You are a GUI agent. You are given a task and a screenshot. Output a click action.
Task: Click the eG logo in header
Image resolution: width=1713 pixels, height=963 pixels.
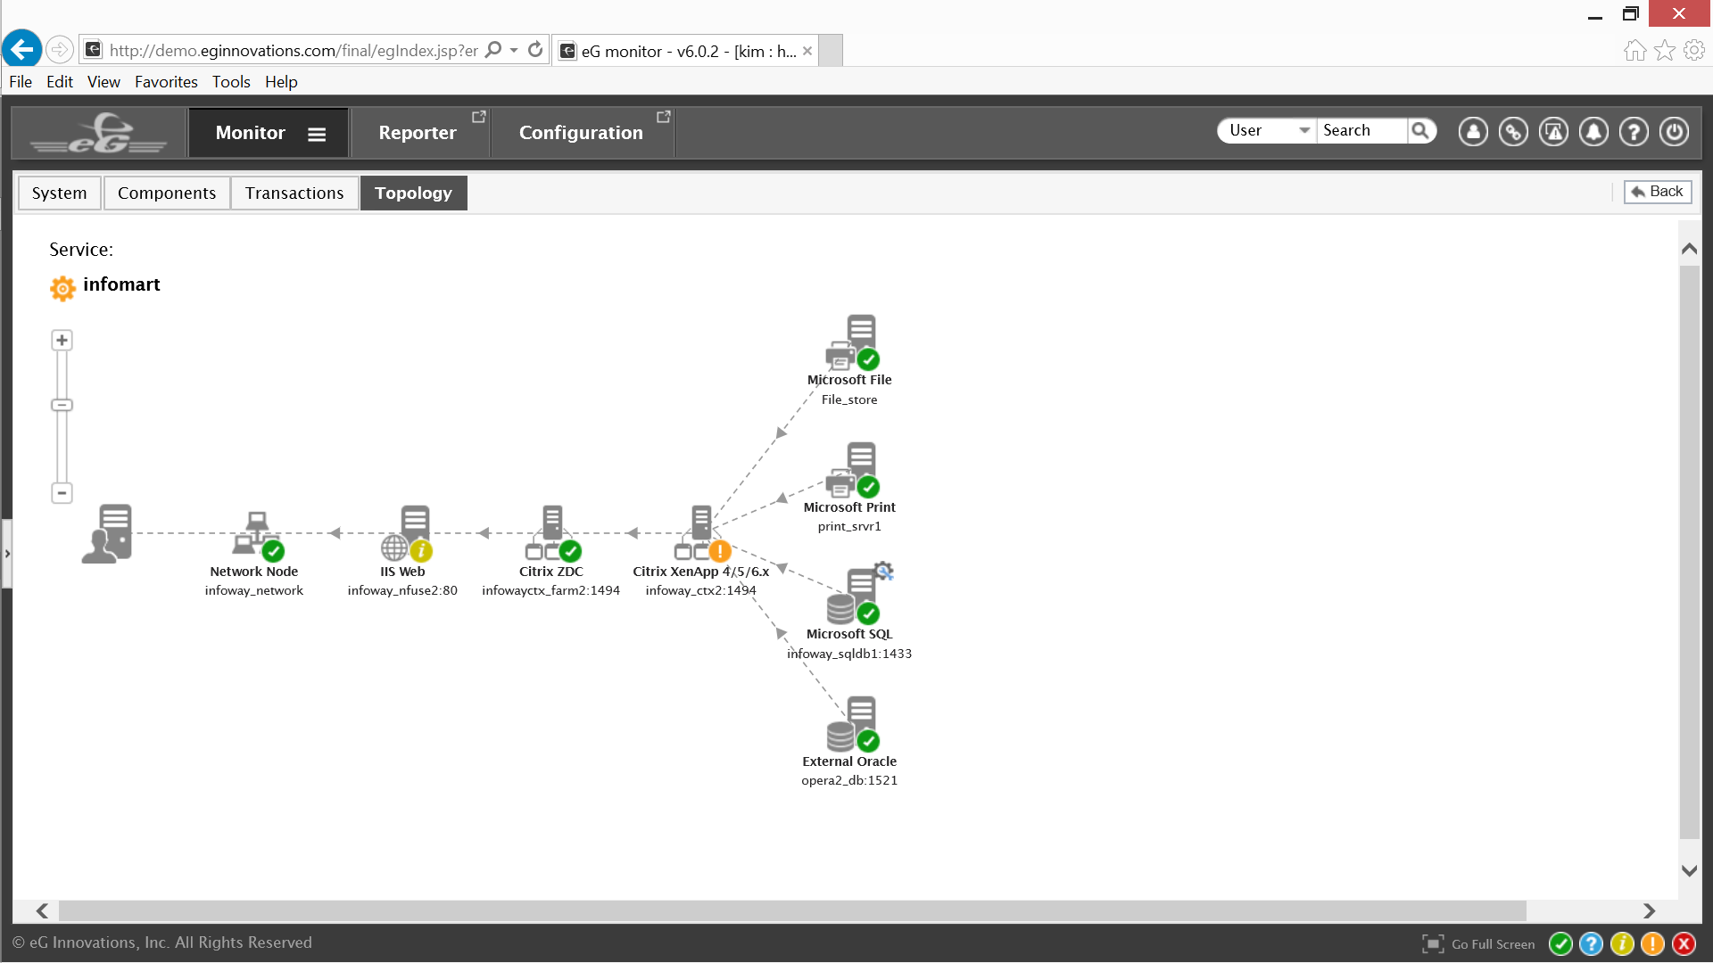(x=98, y=133)
